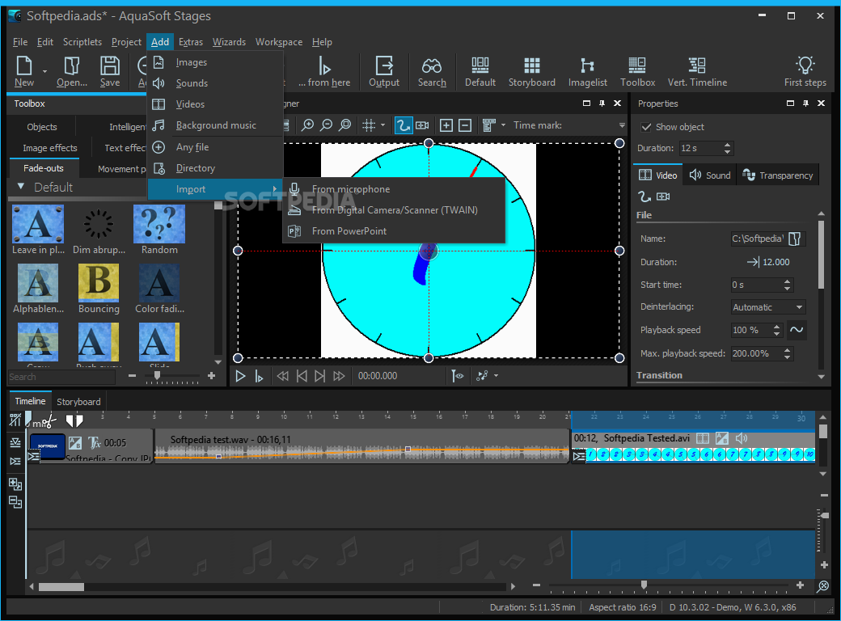This screenshot has height=621, width=841.
Task: Click the sound icon on Softpedia Tested.avi clip
Action: [x=742, y=438]
